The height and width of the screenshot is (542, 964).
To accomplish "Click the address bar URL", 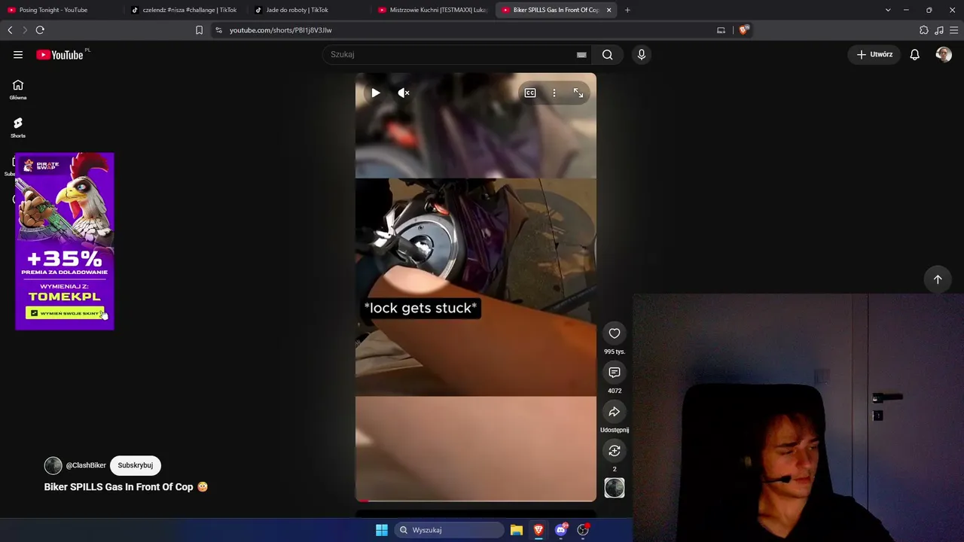I will click(x=281, y=30).
